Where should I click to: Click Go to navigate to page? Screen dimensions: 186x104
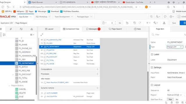pyautogui.click(x=120, y=23)
